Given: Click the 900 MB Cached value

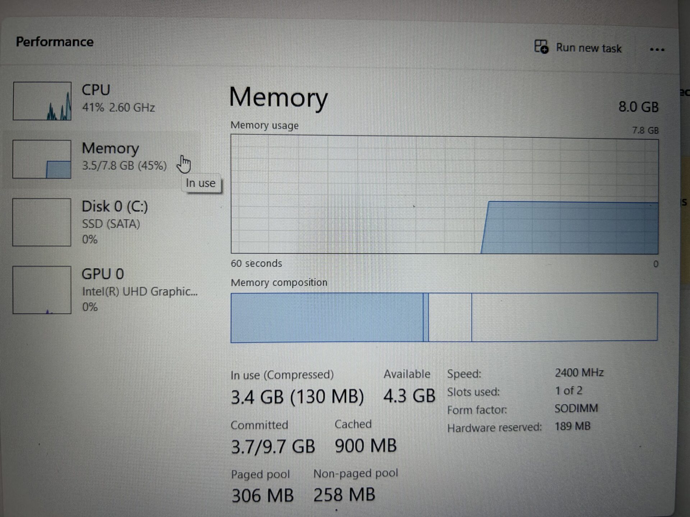Looking at the screenshot, I should (x=365, y=446).
